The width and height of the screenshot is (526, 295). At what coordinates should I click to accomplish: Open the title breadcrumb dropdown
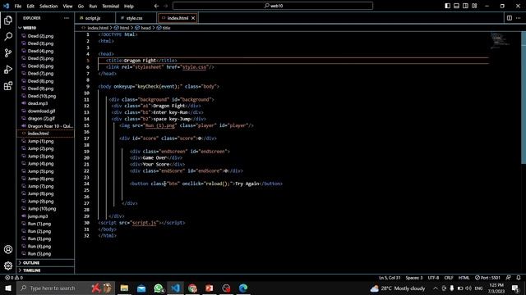click(164, 28)
